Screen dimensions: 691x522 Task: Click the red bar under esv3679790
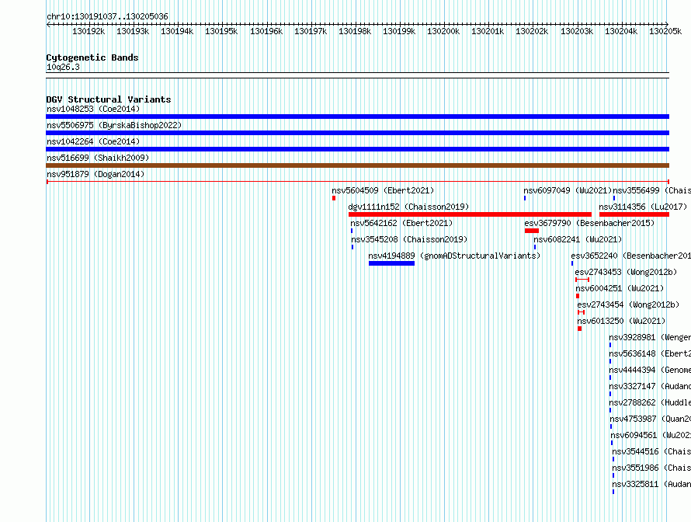click(532, 231)
